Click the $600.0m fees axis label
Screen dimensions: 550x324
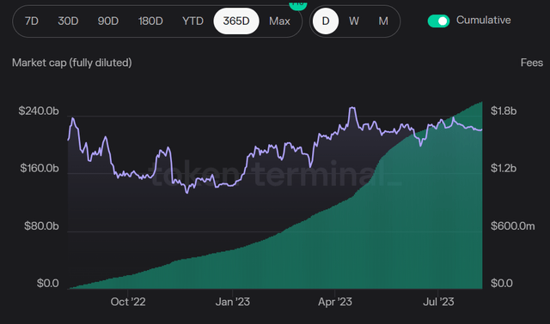coord(513,226)
